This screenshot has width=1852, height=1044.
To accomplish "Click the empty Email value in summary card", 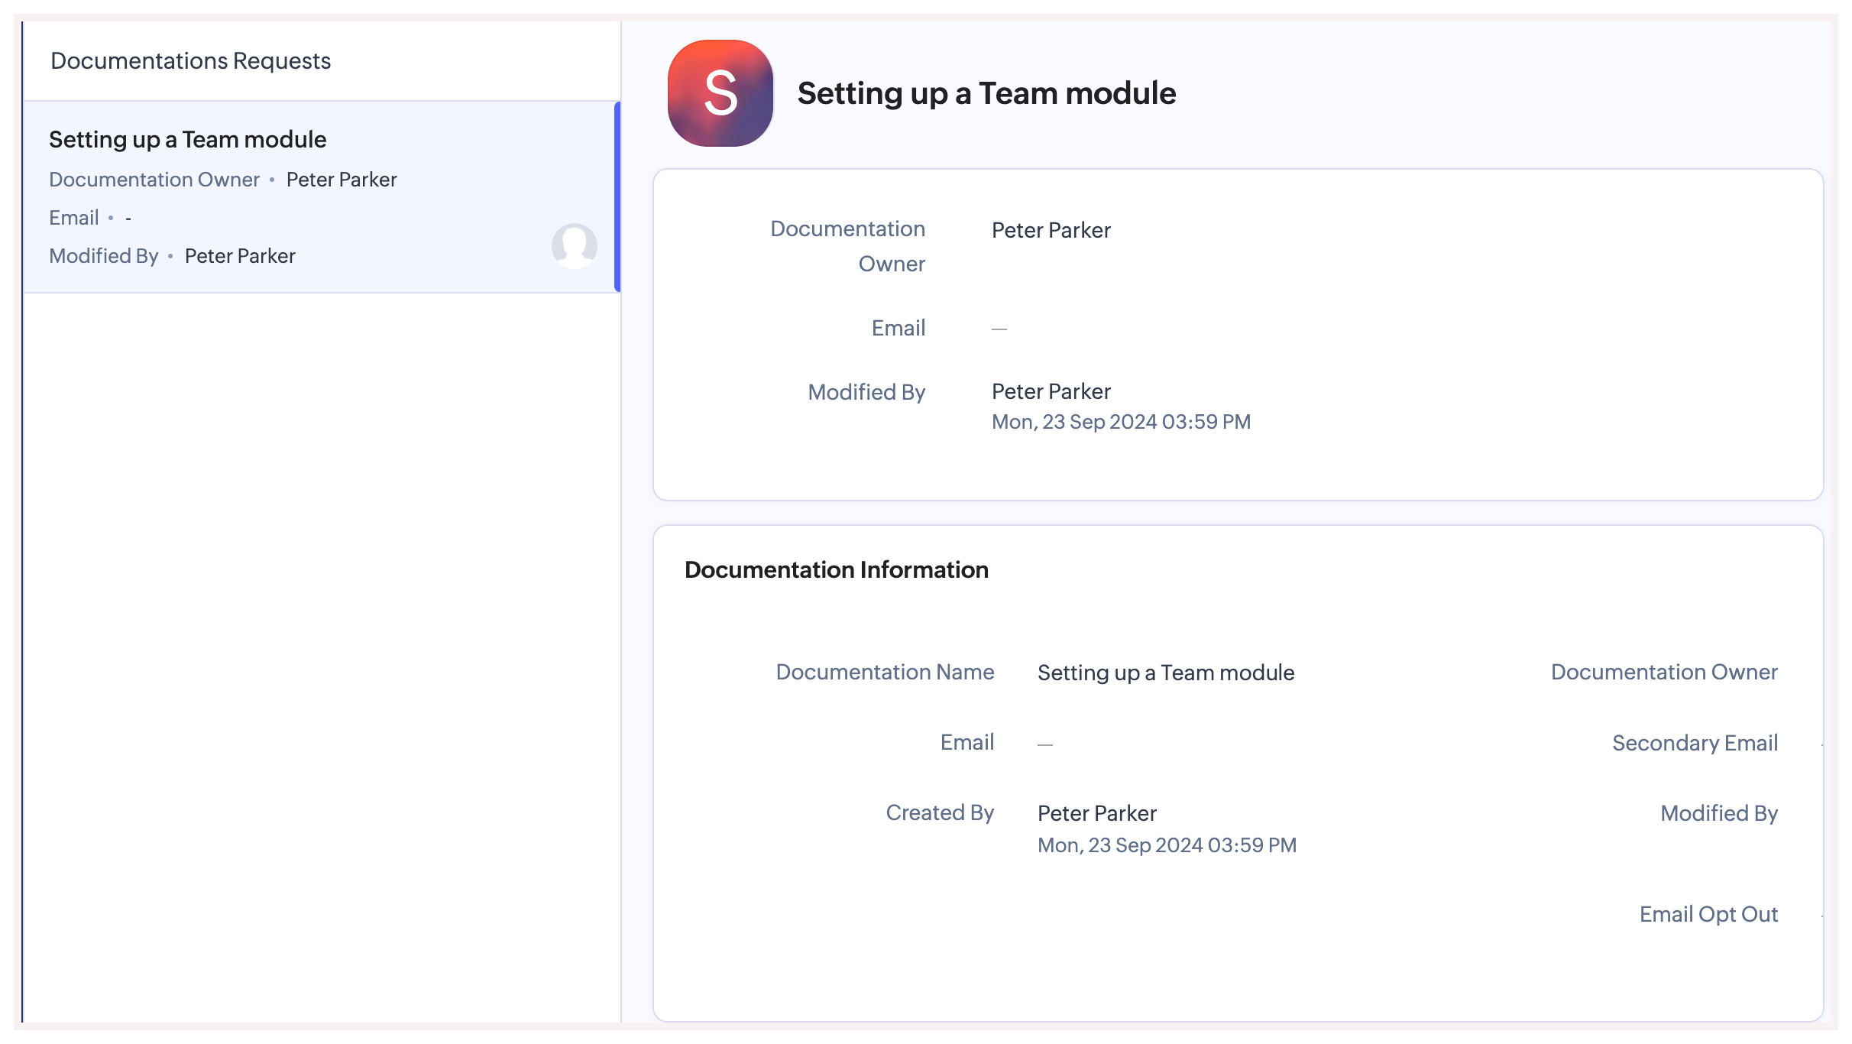I will pos(999,329).
